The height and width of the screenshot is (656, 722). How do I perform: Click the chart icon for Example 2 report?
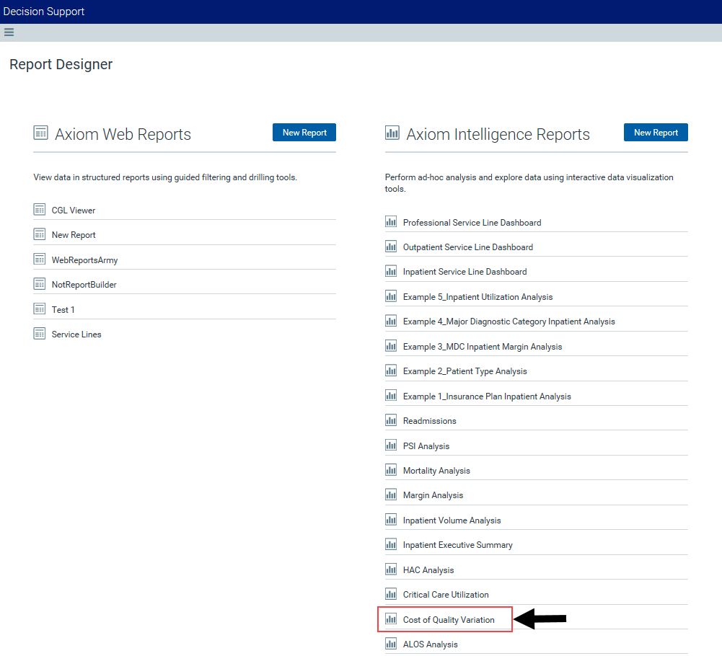coord(391,371)
